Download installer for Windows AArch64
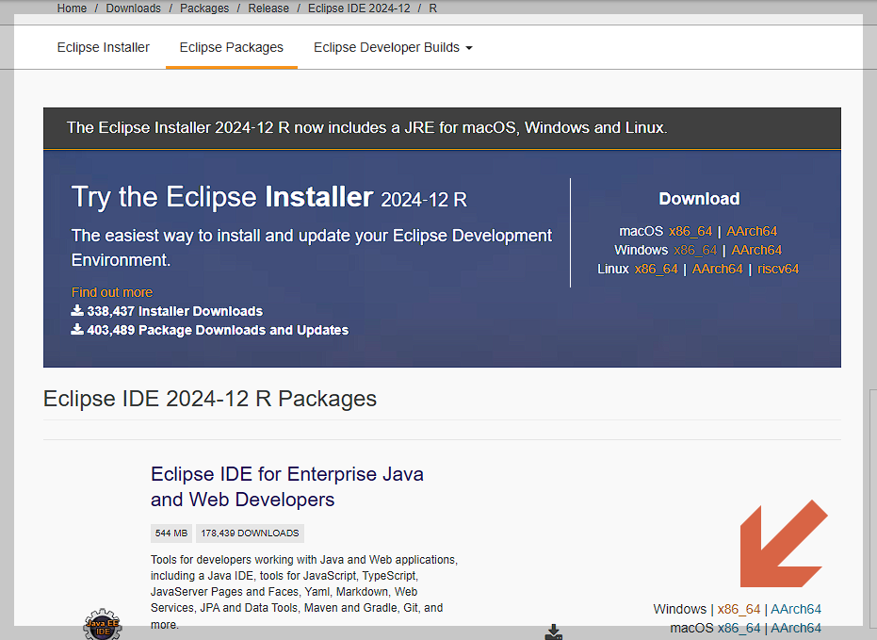The width and height of the screenshot is (877, 640). click(x=756, y=250)
